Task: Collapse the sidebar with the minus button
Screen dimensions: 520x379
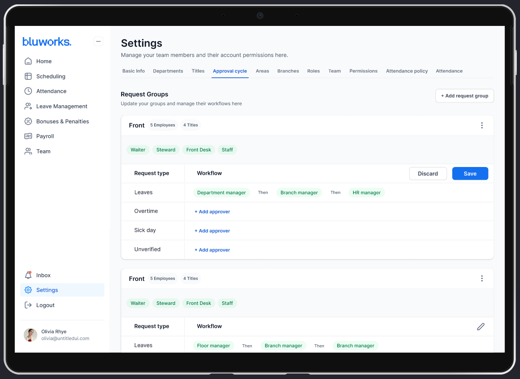Action: click(98, 41)
